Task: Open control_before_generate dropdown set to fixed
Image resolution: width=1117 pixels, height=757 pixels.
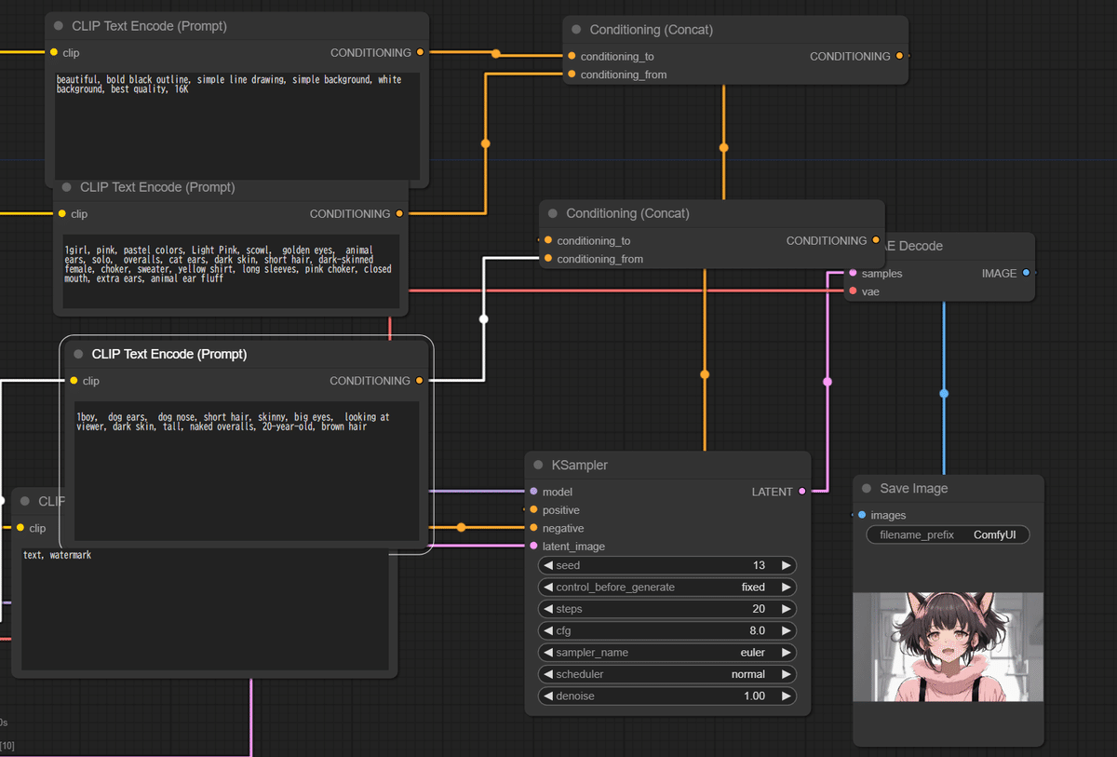Action: click(666, 588)
